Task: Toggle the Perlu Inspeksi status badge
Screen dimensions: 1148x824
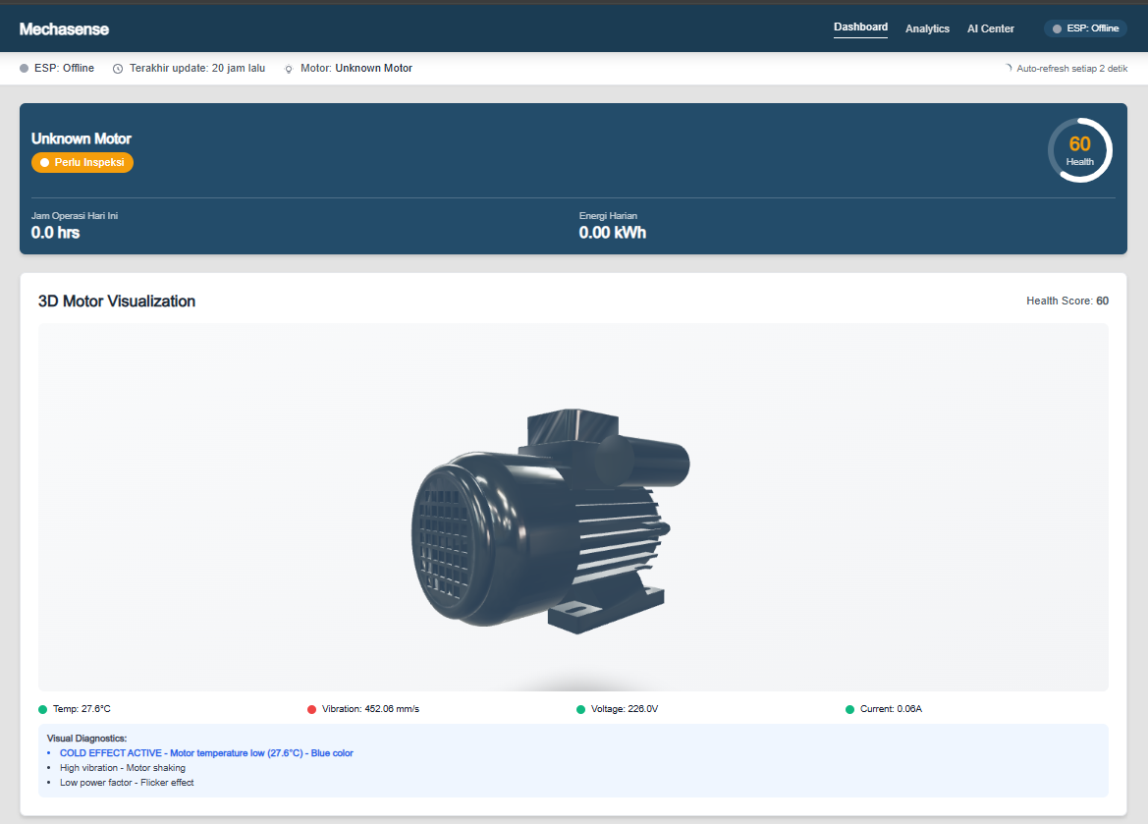Action: tap(82, 162)
